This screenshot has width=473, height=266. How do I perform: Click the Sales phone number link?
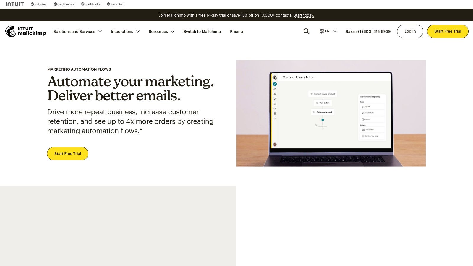click(x=368, y=31)
